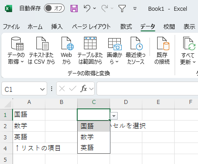The height and width of the screenshot is (164, 198).
Task: Select 数学 from the dropdown list
Action: (94, 137)
